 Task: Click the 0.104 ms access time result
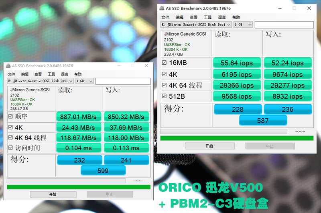79,148
